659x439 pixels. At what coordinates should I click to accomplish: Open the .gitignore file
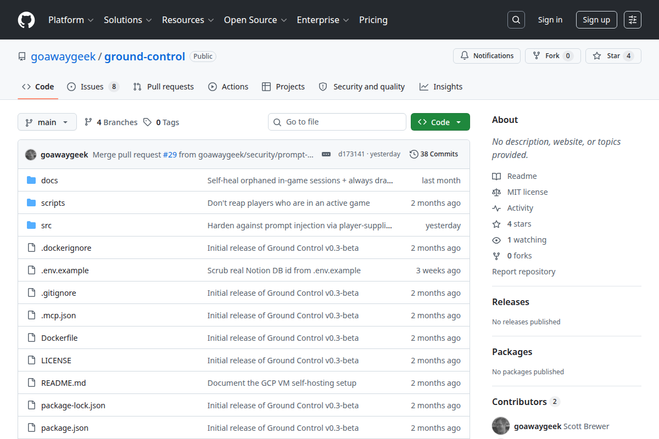coord(59,293)
